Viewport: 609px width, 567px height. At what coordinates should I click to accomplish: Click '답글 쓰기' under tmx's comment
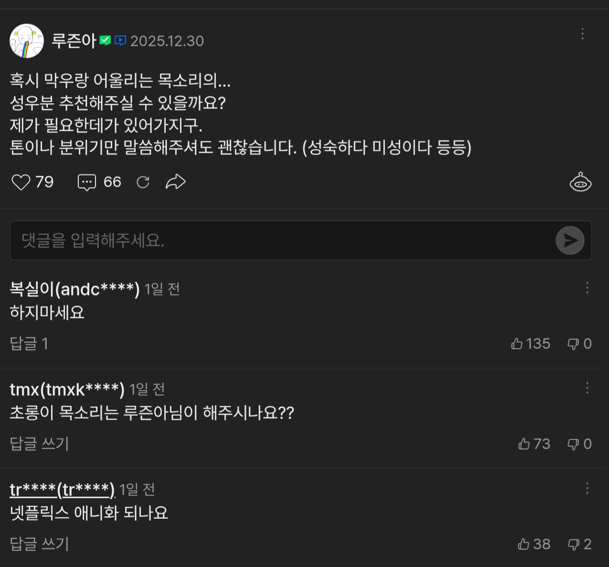40,444
